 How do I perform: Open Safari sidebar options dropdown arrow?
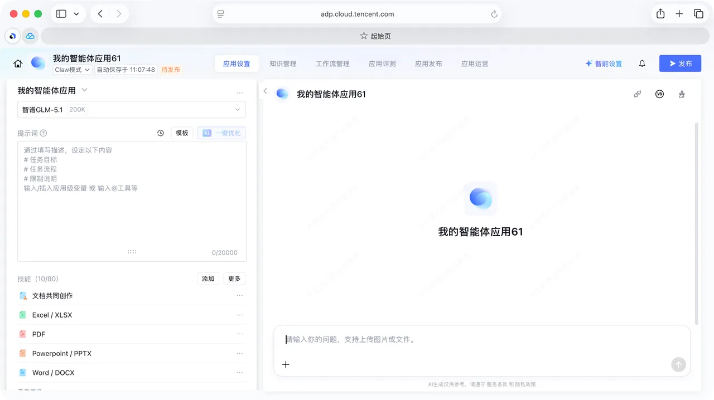(x=76, y=14)
